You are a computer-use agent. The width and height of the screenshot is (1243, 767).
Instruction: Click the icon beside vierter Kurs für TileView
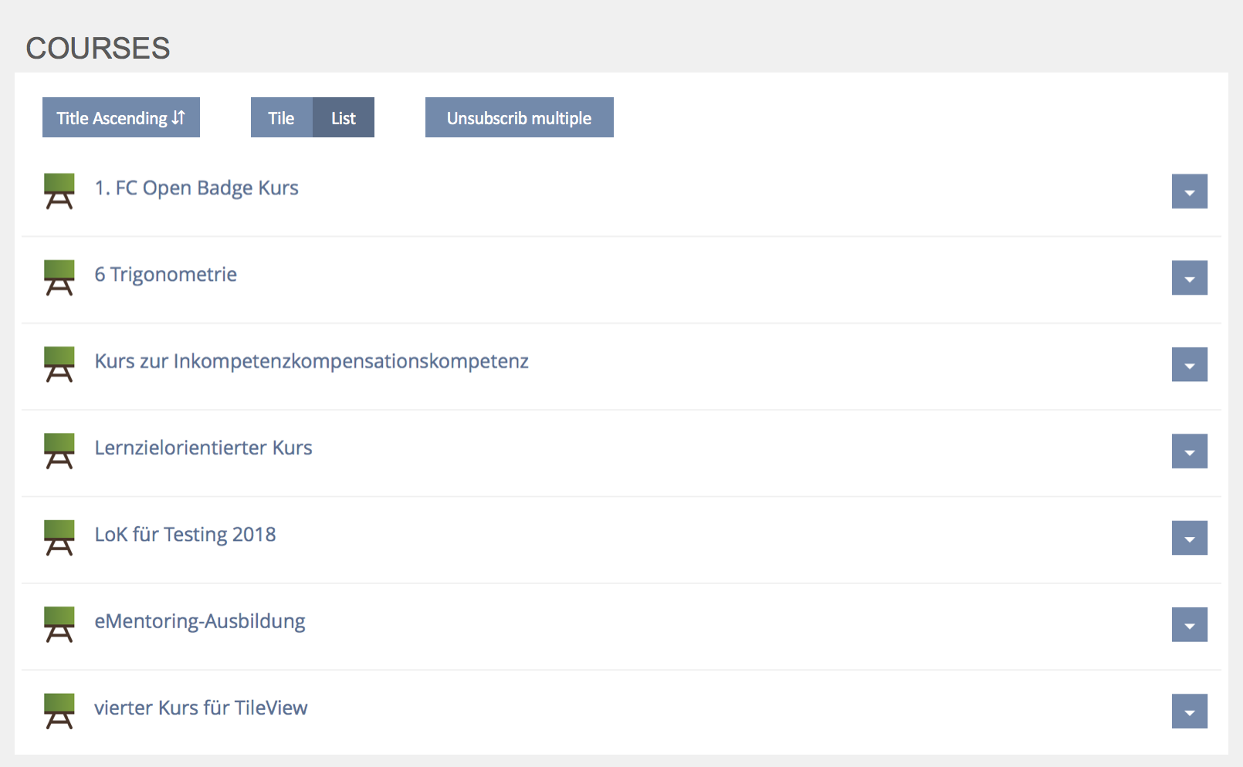(x=59, y=711)
